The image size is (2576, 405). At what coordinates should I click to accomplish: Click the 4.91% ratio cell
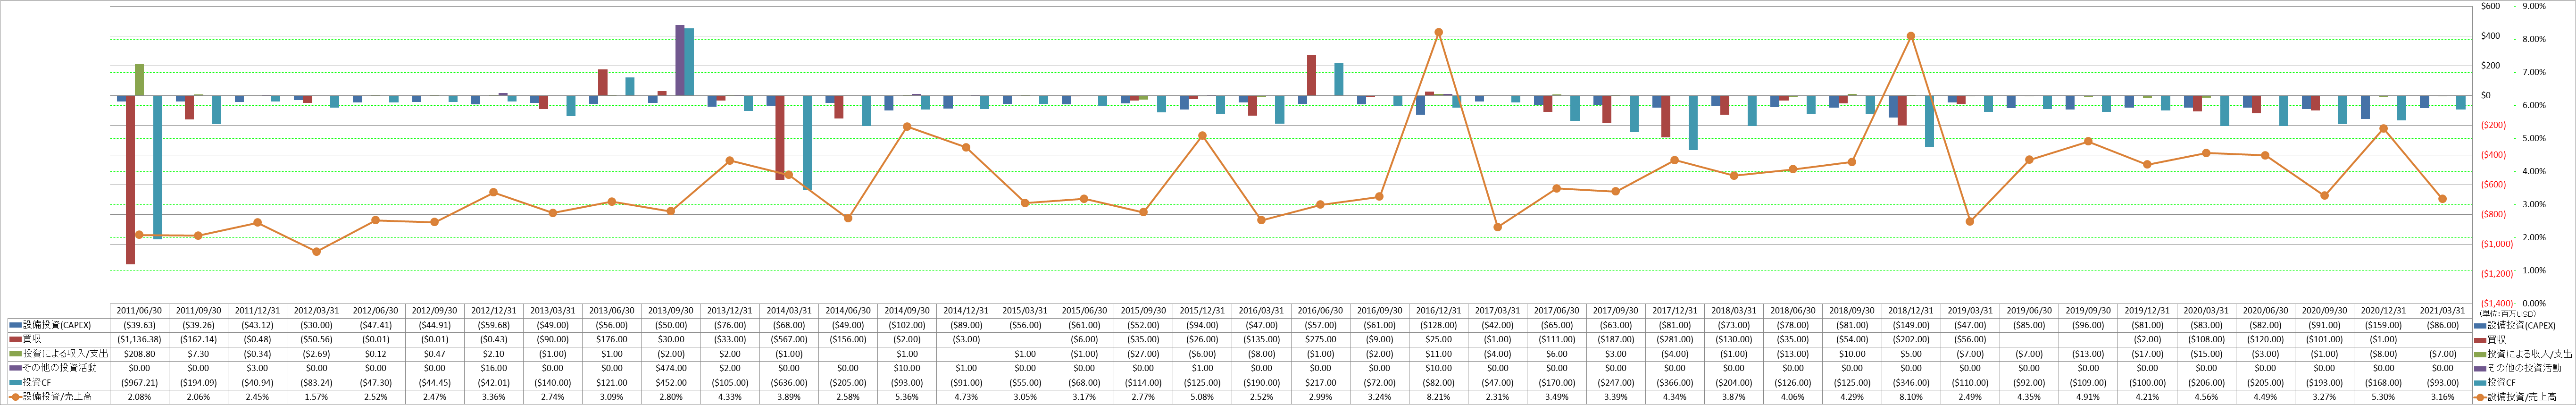click(2088, 397)
